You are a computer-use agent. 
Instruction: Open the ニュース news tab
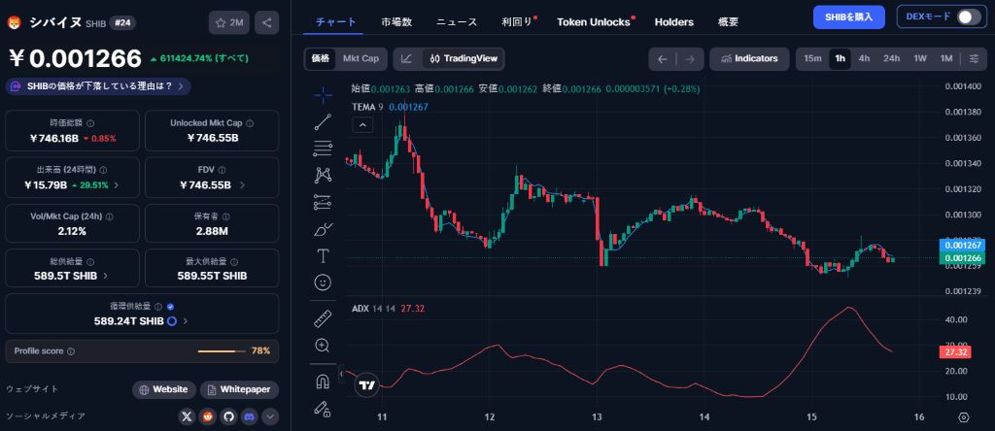coord(457,22)
